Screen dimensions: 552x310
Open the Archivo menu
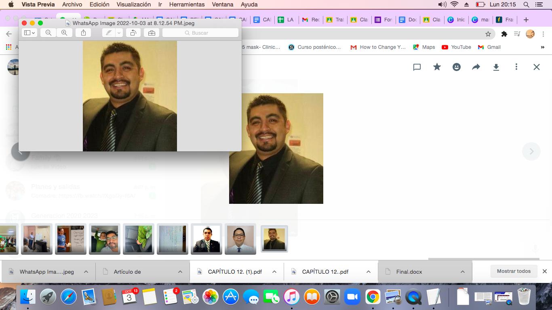pos(72,4)
